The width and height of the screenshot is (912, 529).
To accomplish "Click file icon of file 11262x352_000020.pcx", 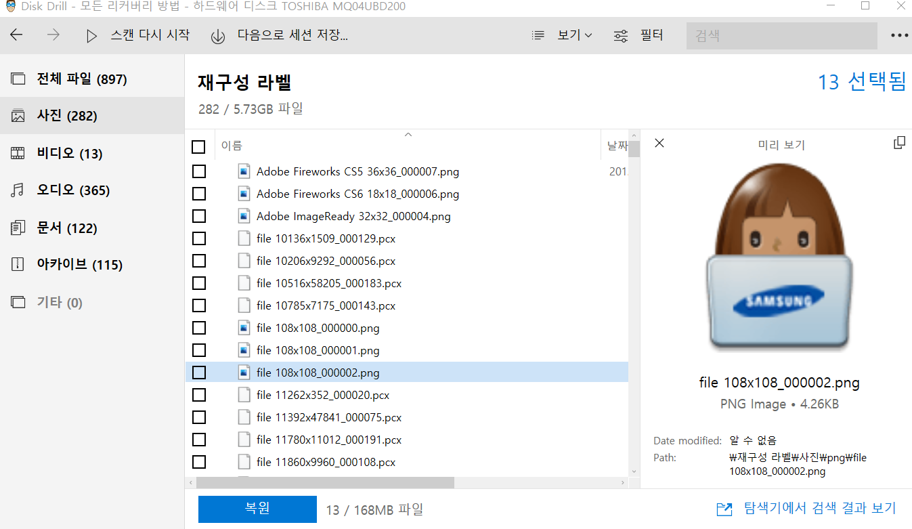I will coord(244,395).
